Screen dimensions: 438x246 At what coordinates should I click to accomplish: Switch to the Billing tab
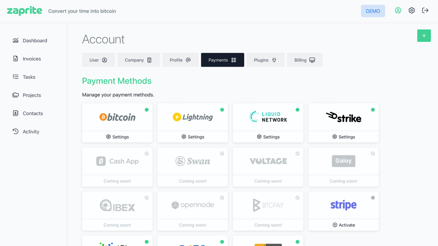pos(305,60)
